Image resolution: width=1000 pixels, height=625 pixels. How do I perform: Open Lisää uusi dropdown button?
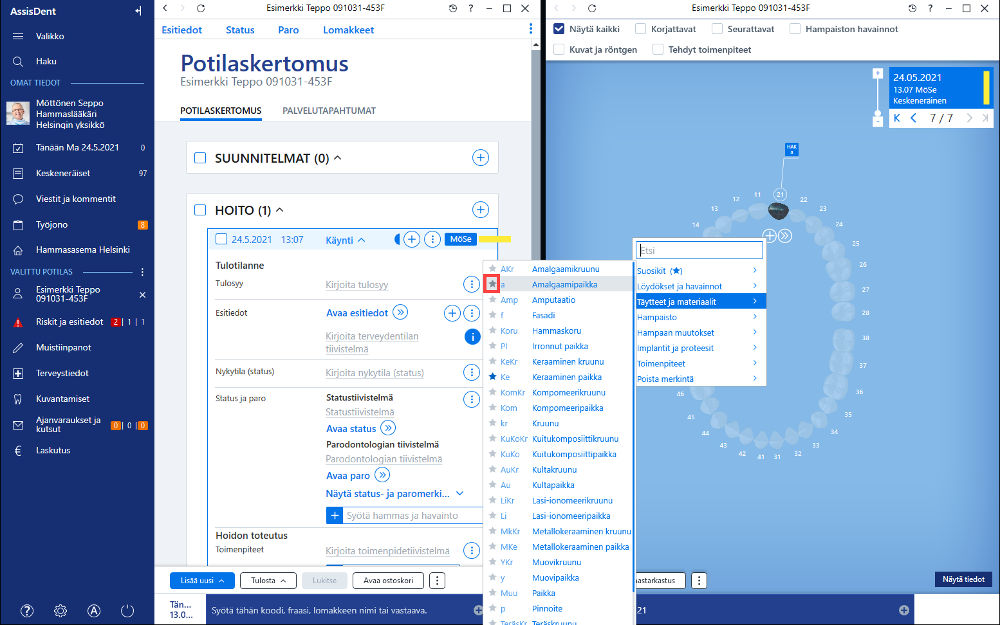click(x=202, y=581)
